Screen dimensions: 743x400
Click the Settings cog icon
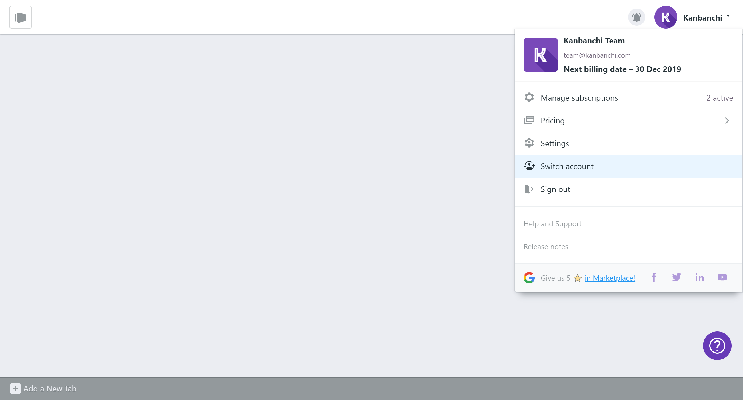tap(529, 143)
